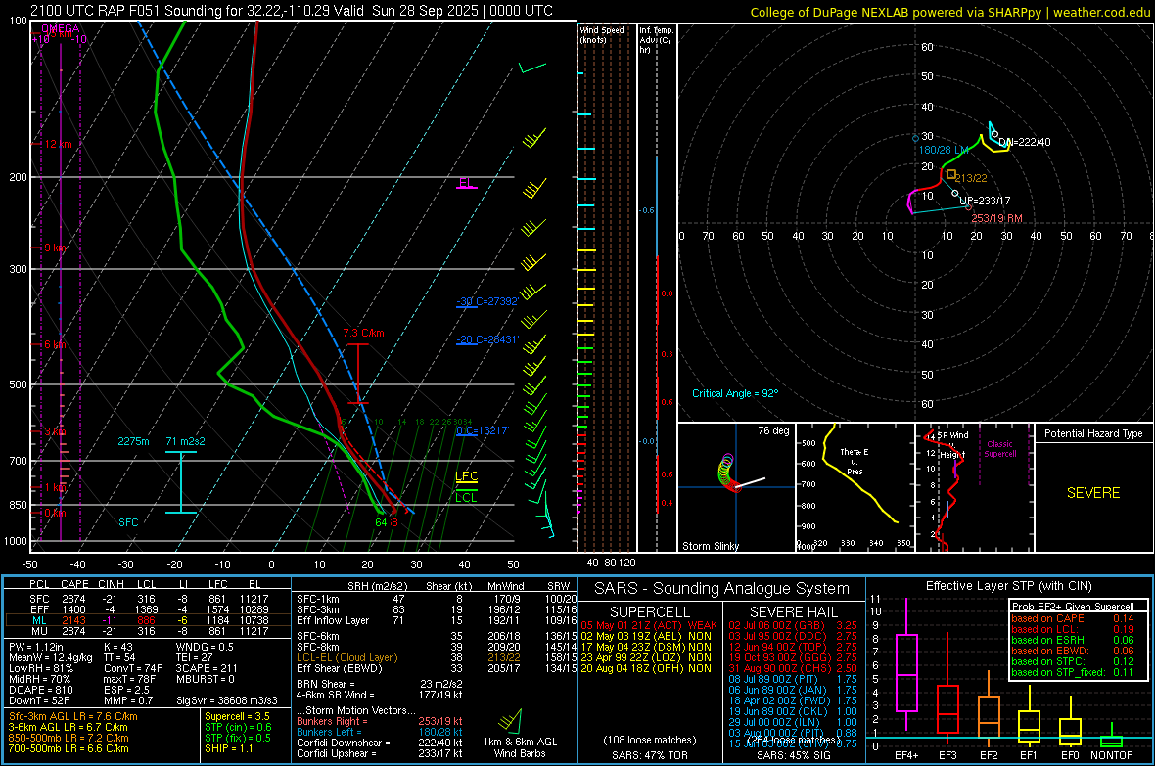This screenshot has width=1155, height=766.
Task: Click the Potential Hazard Type heading
Action: click(1093, 433)
